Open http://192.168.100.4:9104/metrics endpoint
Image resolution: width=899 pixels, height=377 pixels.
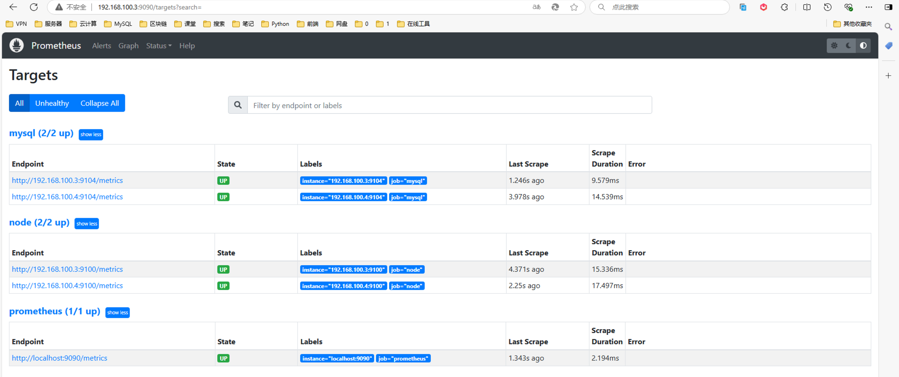(67, 197)
